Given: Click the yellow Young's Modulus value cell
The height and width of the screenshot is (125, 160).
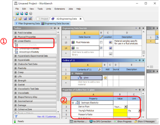Looking at the screenshot, I should coord(120,111).
